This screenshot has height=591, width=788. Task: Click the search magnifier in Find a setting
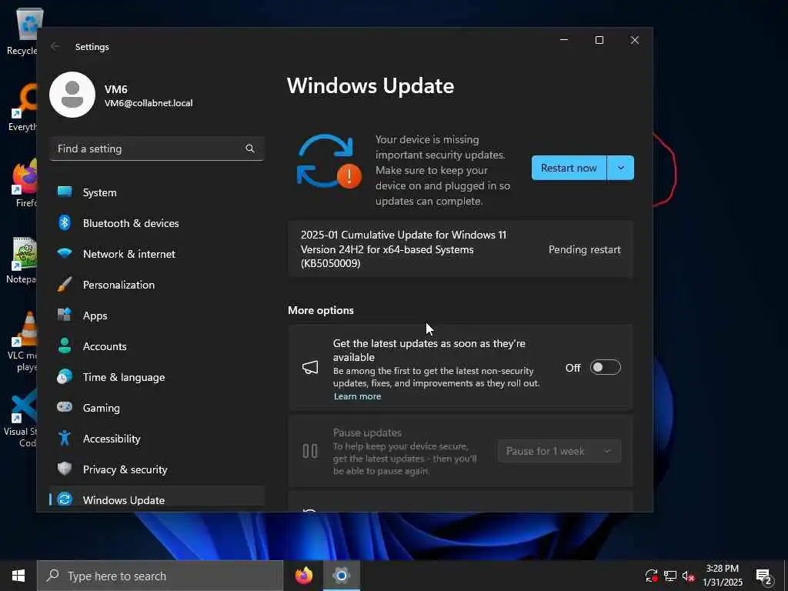(250, 149)
